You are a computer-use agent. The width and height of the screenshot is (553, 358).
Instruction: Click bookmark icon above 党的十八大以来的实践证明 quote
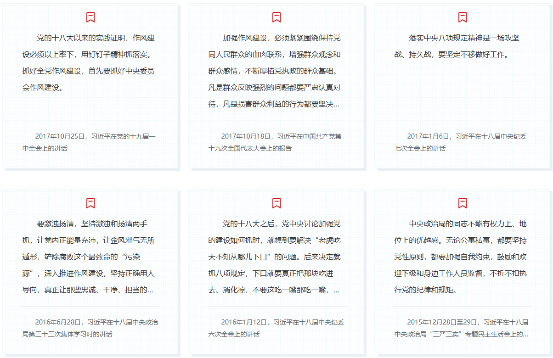click(90, 17)
